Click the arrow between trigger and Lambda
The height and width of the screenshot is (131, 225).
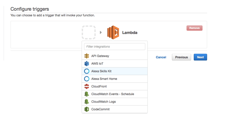[x=101, y=32]
